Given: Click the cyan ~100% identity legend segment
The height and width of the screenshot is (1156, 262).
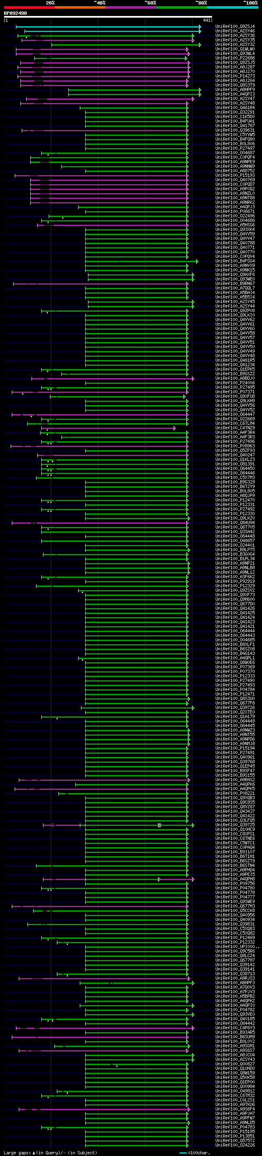Looking at the screenshot, I should [233, 7].
